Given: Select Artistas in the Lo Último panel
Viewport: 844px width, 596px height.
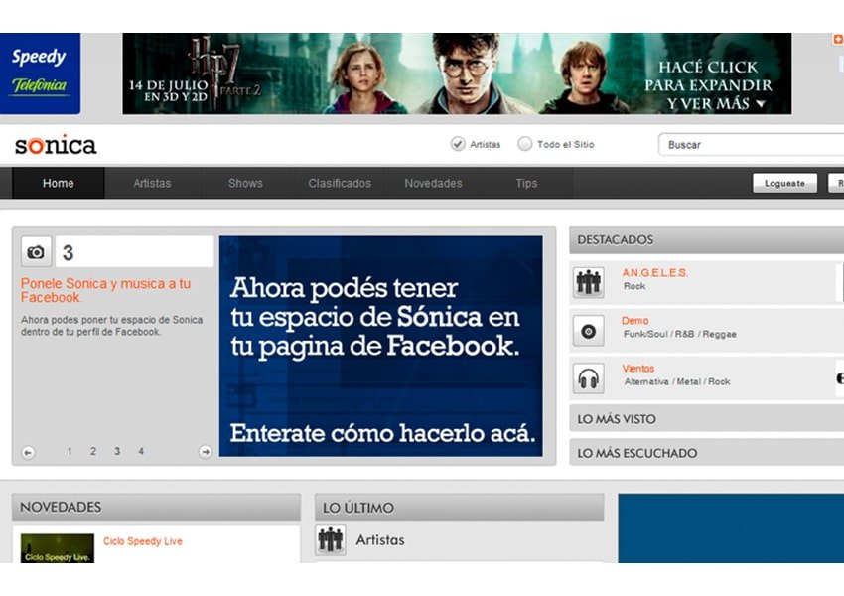Looking at the screenshot, I should pos(380,540).
